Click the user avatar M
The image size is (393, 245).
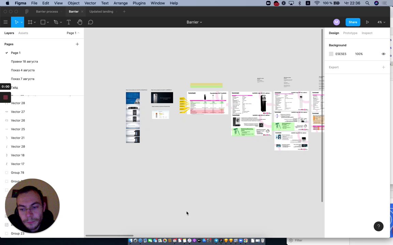pyautogui.click(x=336, y=22)
